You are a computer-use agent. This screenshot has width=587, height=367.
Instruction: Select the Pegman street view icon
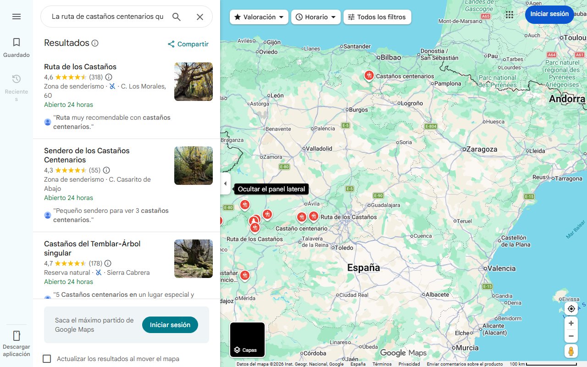(x=571, y=351)
